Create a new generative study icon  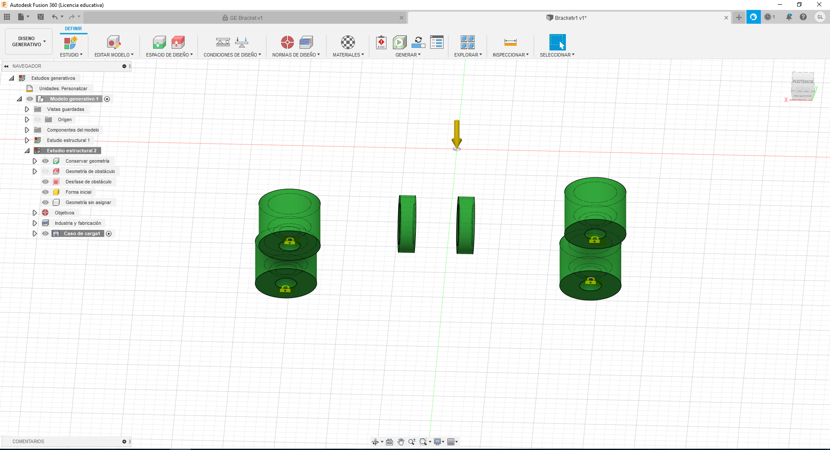70,42
